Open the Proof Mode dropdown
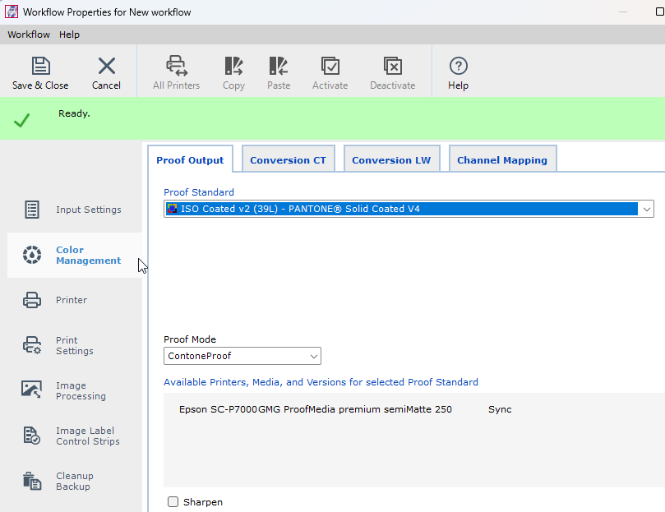 (313, 356)
